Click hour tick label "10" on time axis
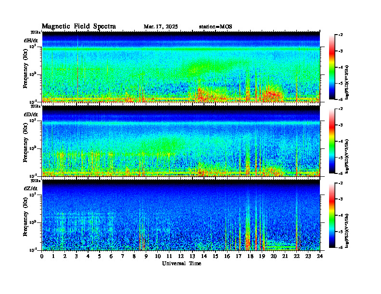This screenshot has height=294, width=381. point(158,256)
